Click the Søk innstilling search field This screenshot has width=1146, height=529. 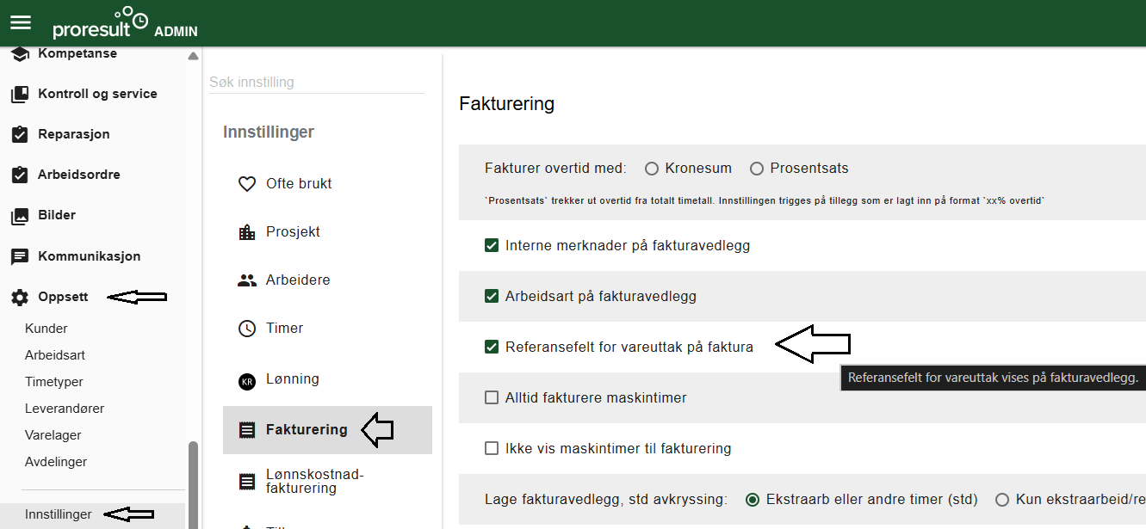pyautogui.click(x=316, y=83)
